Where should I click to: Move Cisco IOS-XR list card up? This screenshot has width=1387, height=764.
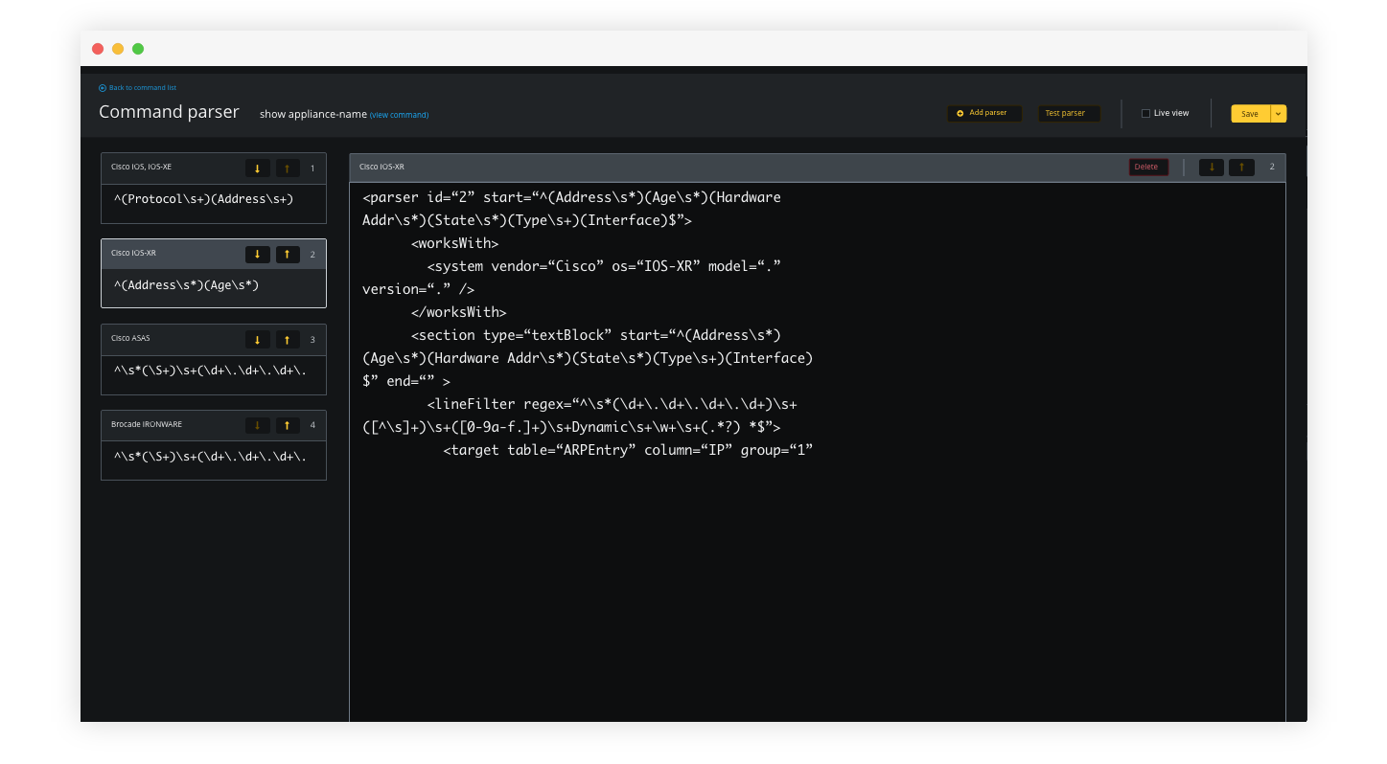tap(288, 255)
